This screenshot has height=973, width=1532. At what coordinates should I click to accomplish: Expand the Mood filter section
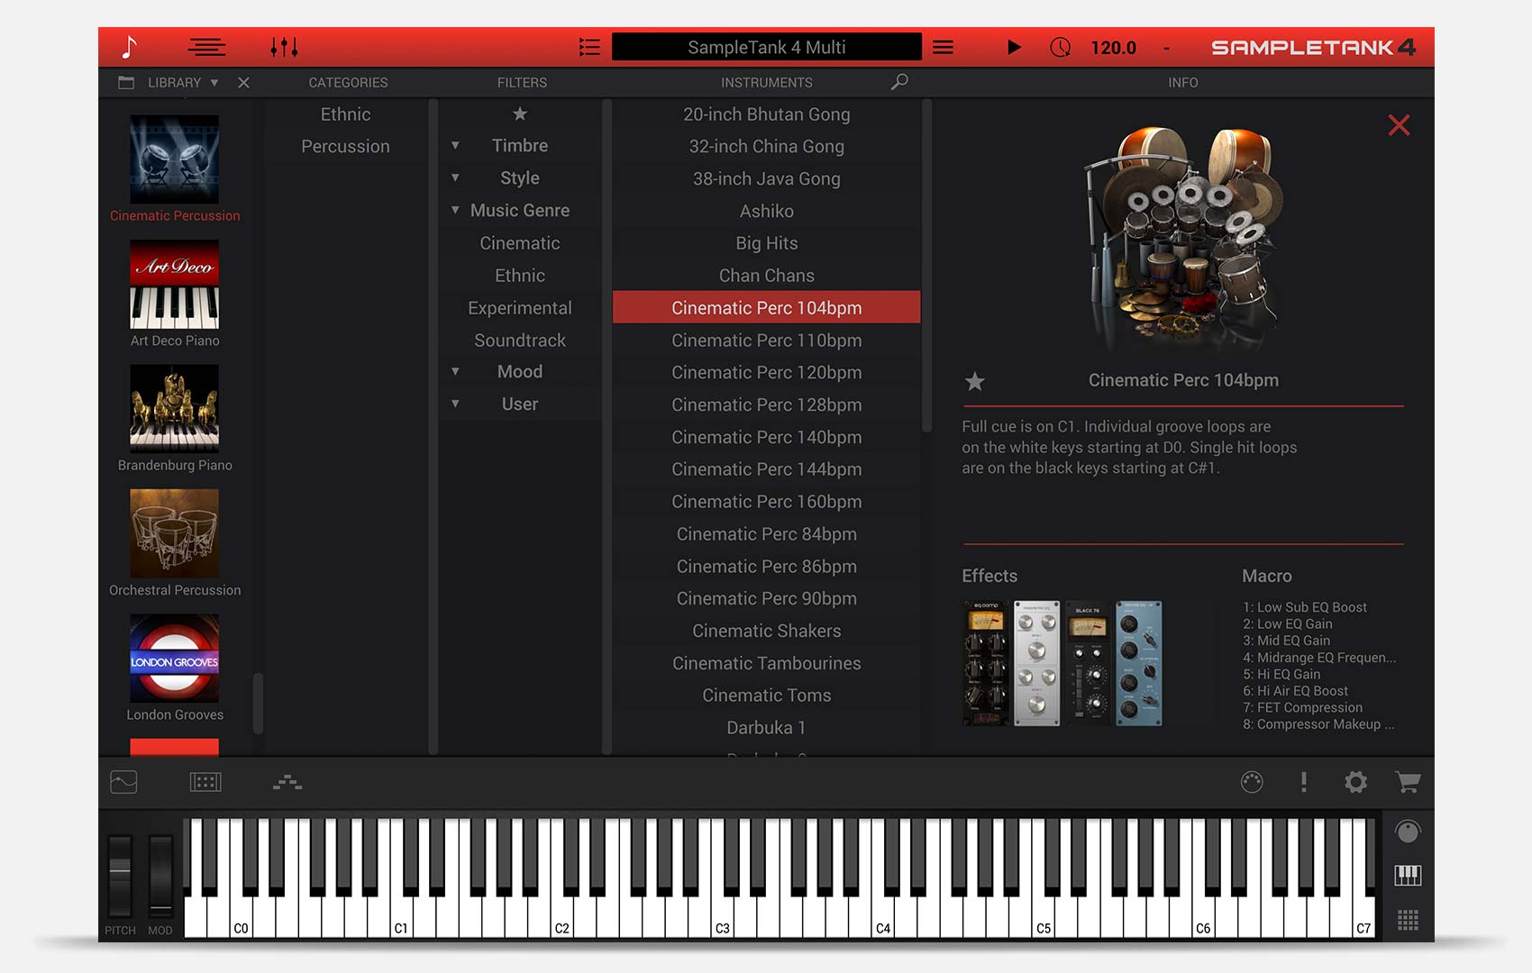455,371
